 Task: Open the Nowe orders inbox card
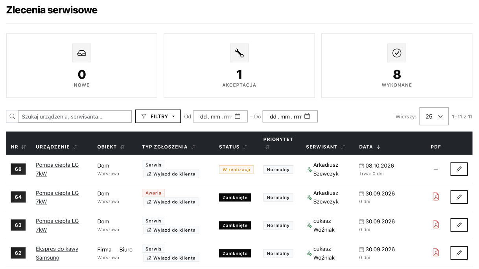pyautogui.click(x=81, y=66)
